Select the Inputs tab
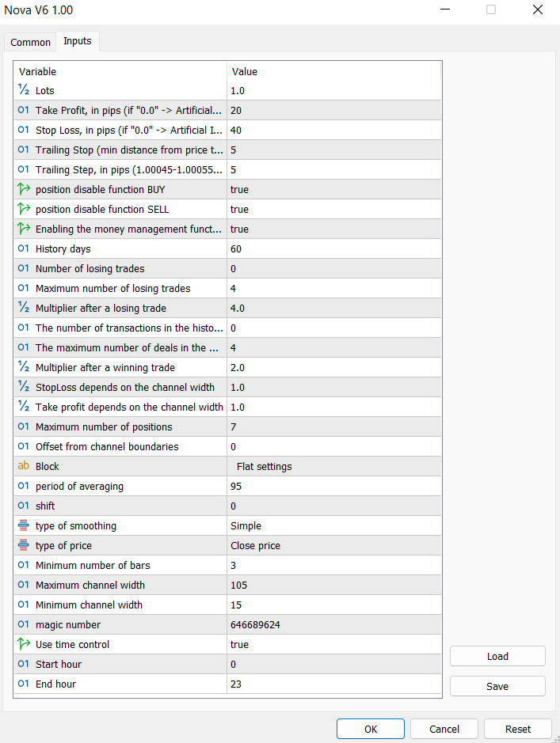Image resolution: width=560 pixels, height=743 pixels. (78, 41)
